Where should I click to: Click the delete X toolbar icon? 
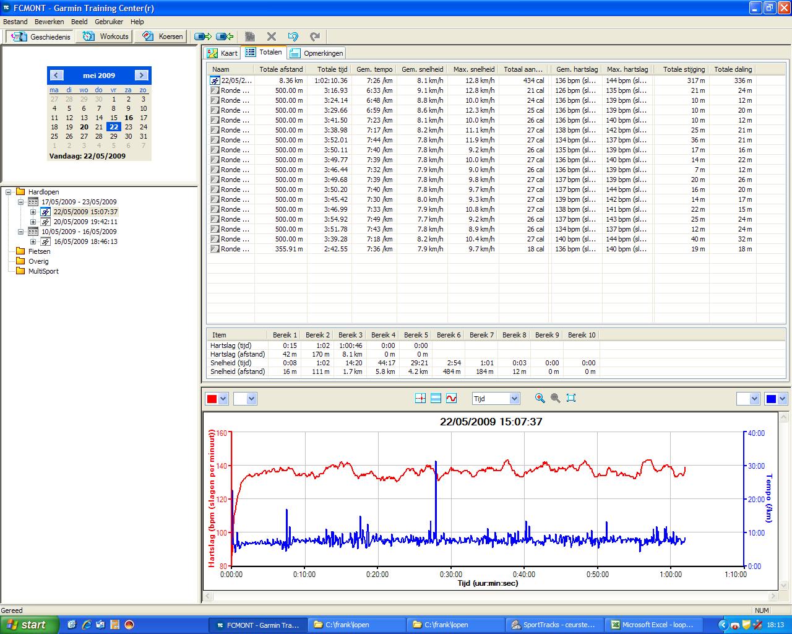(x=272, y=37)
